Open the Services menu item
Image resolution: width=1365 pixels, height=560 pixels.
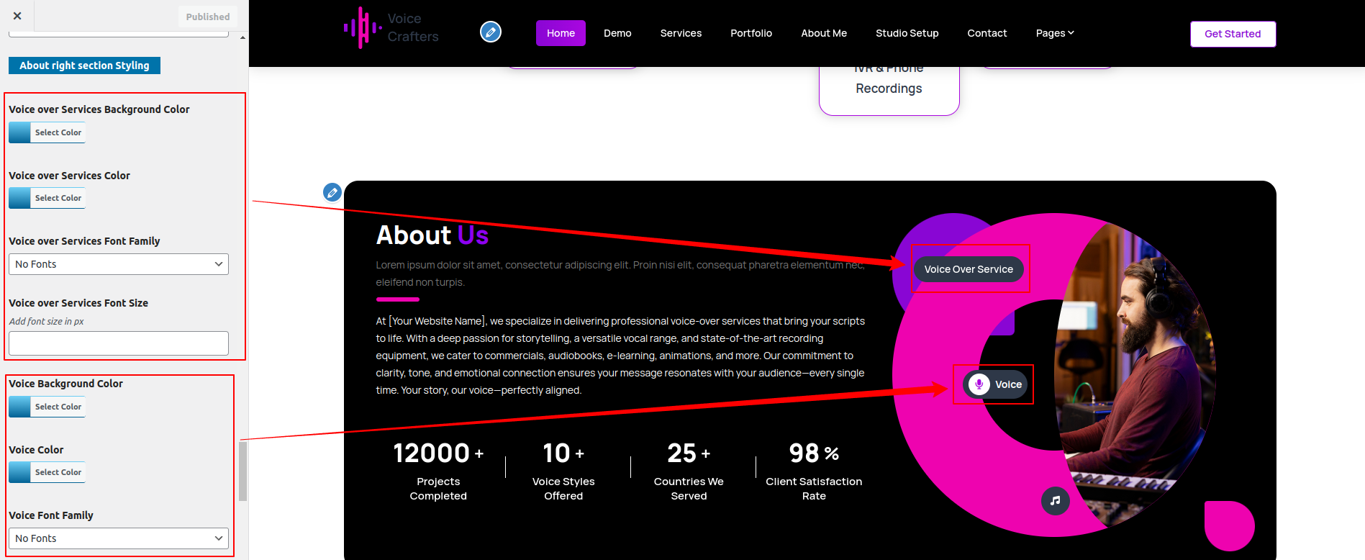[x=681, y=33]
